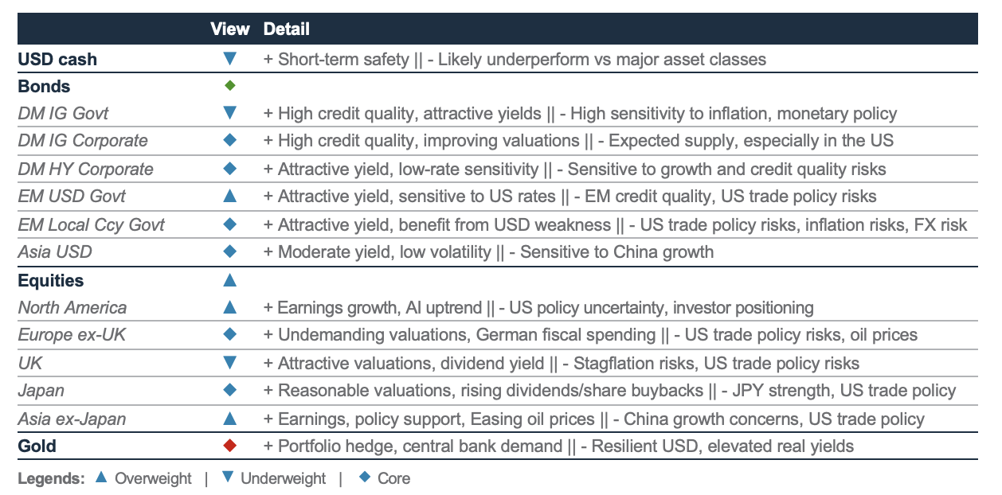Click the Asia USD row label
Image resolution: width=1002 pixels, height=495 pixels.
coord(56,252)
